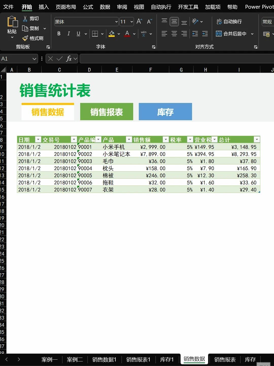Open the 总计 column filter dropdown
274x366 pixels.
pos(257,139)
